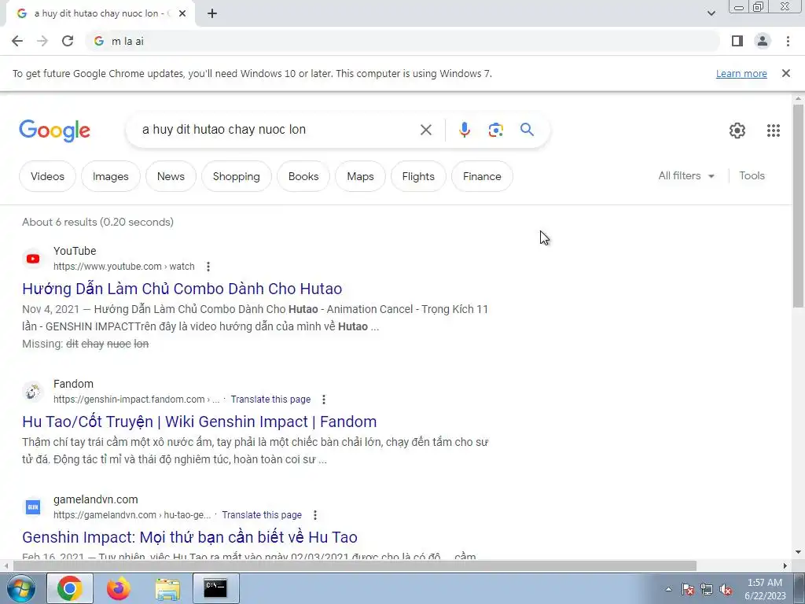This screenshot has width=805, height=604.
Task: Click inside the Google search box
Action: (274, 130)
